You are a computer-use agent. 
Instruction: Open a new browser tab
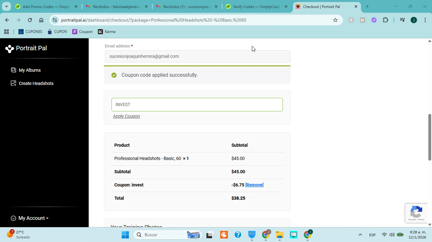pyautogui.click(x=367, y=7)
